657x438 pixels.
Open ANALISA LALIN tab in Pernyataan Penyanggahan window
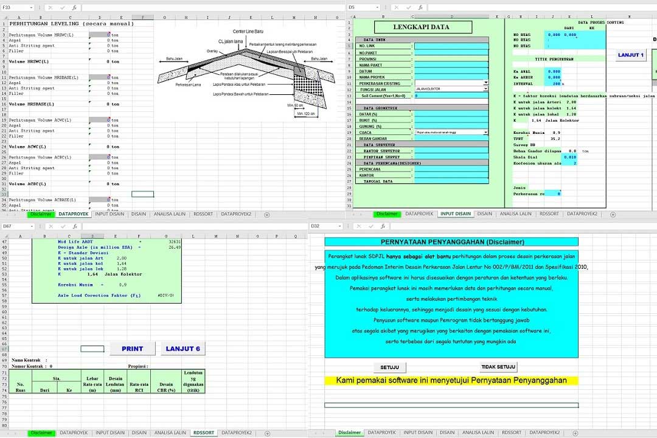478,433
